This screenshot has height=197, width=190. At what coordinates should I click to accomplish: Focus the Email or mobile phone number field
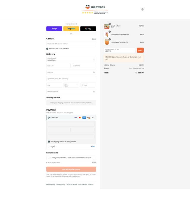[x=71, y=44]
